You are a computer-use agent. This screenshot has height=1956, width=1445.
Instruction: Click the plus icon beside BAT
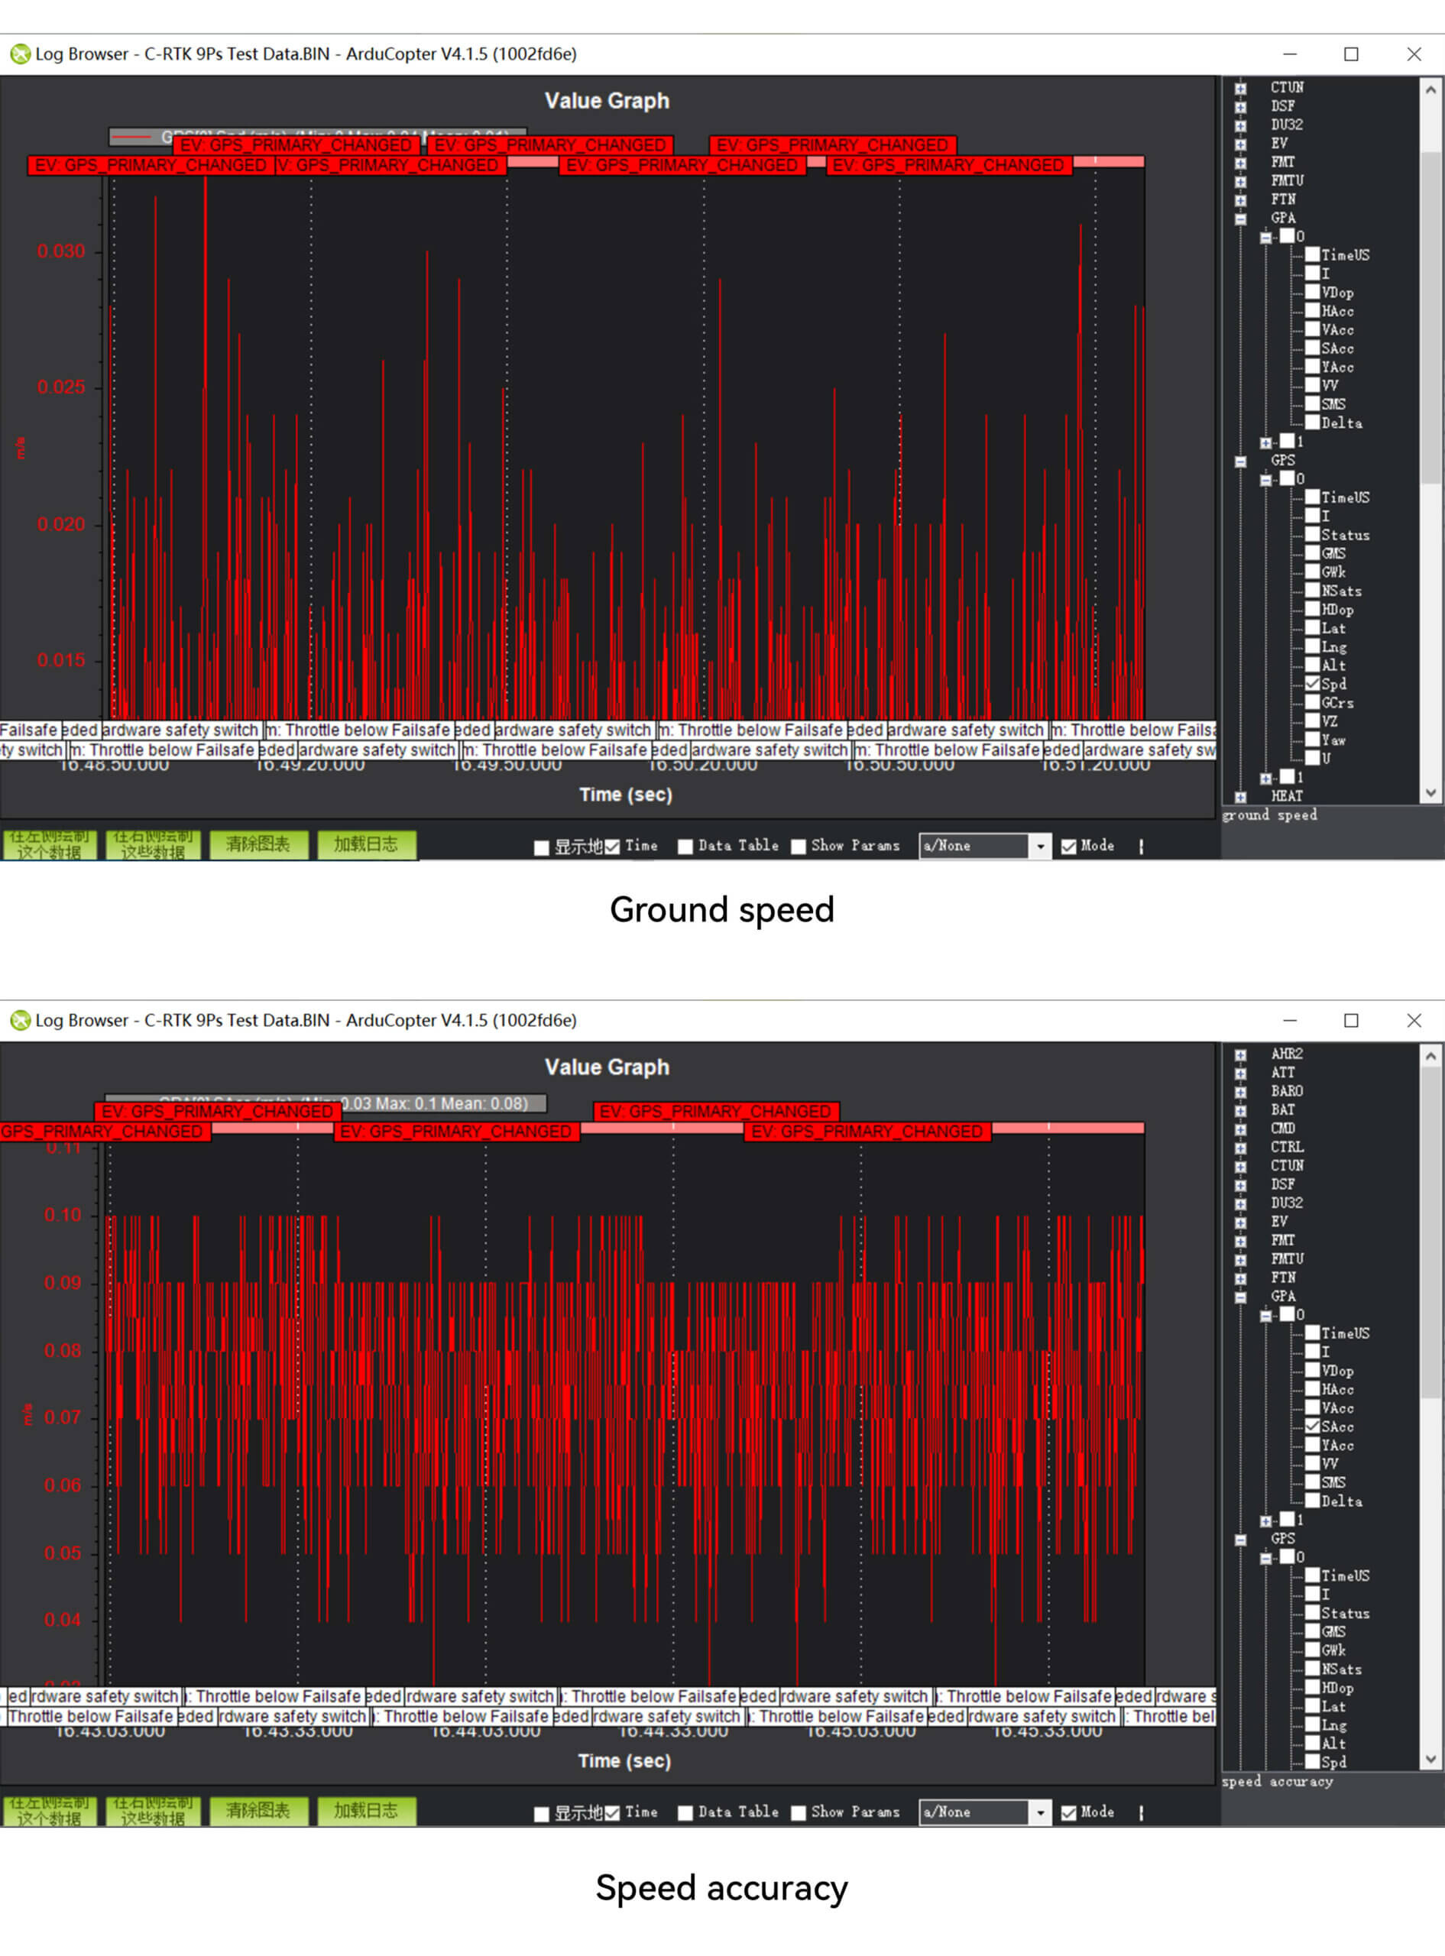[1240, 1110]
